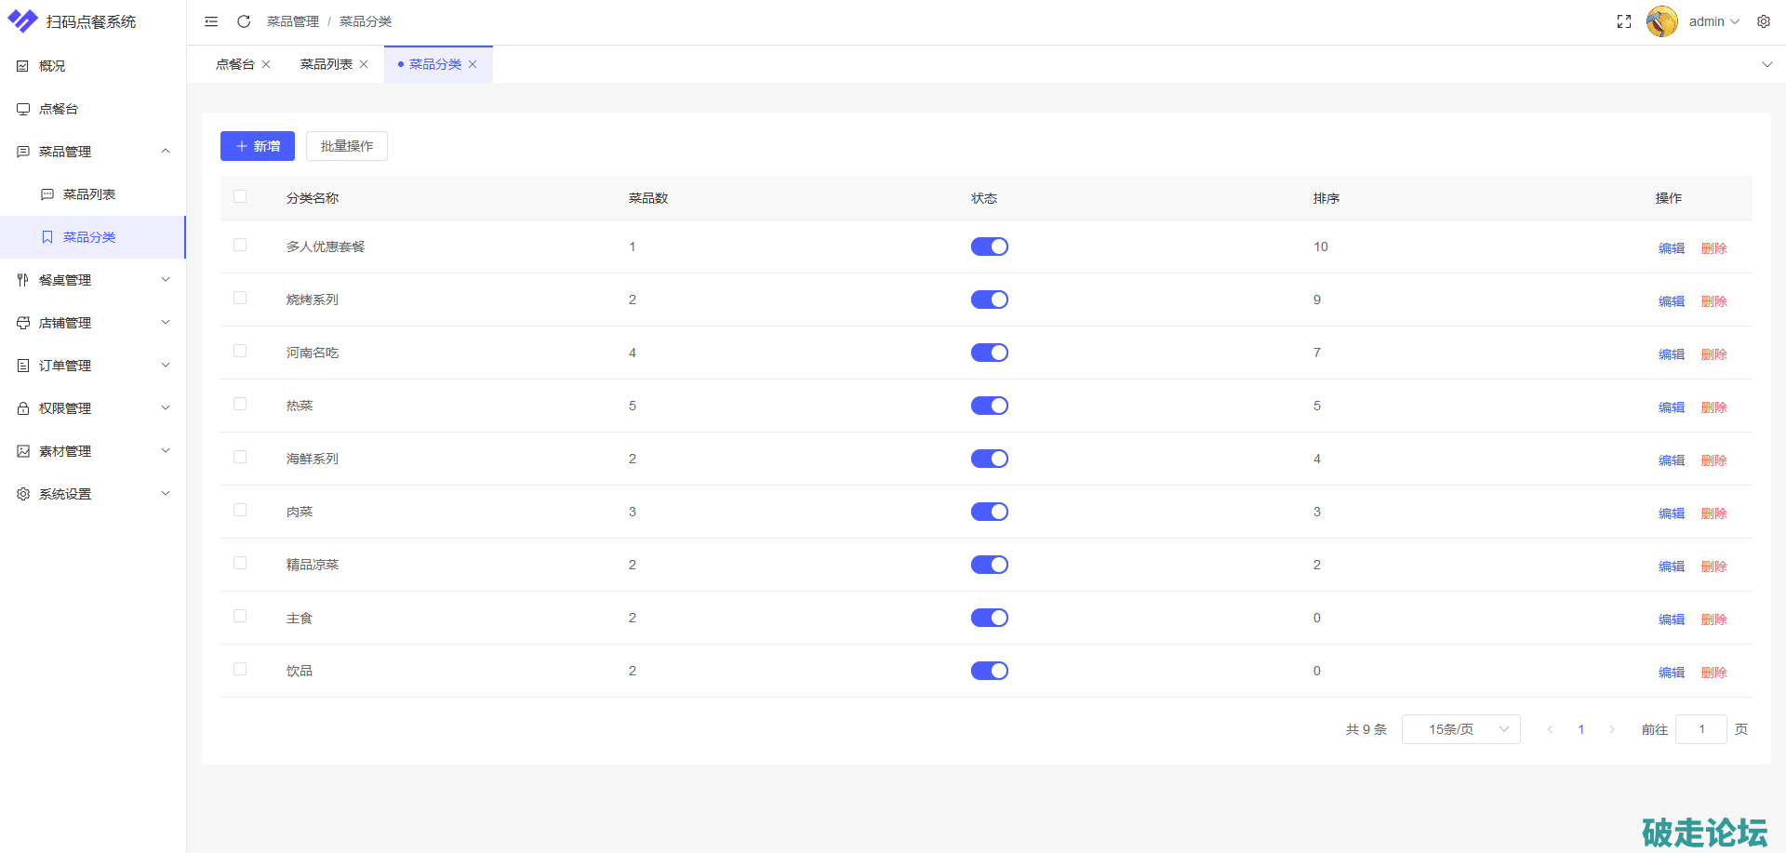The height and width of the screenshot is (853, 1786).
Task: Close the 点餐台 tab with its X icon
Action: click(266, 64)
